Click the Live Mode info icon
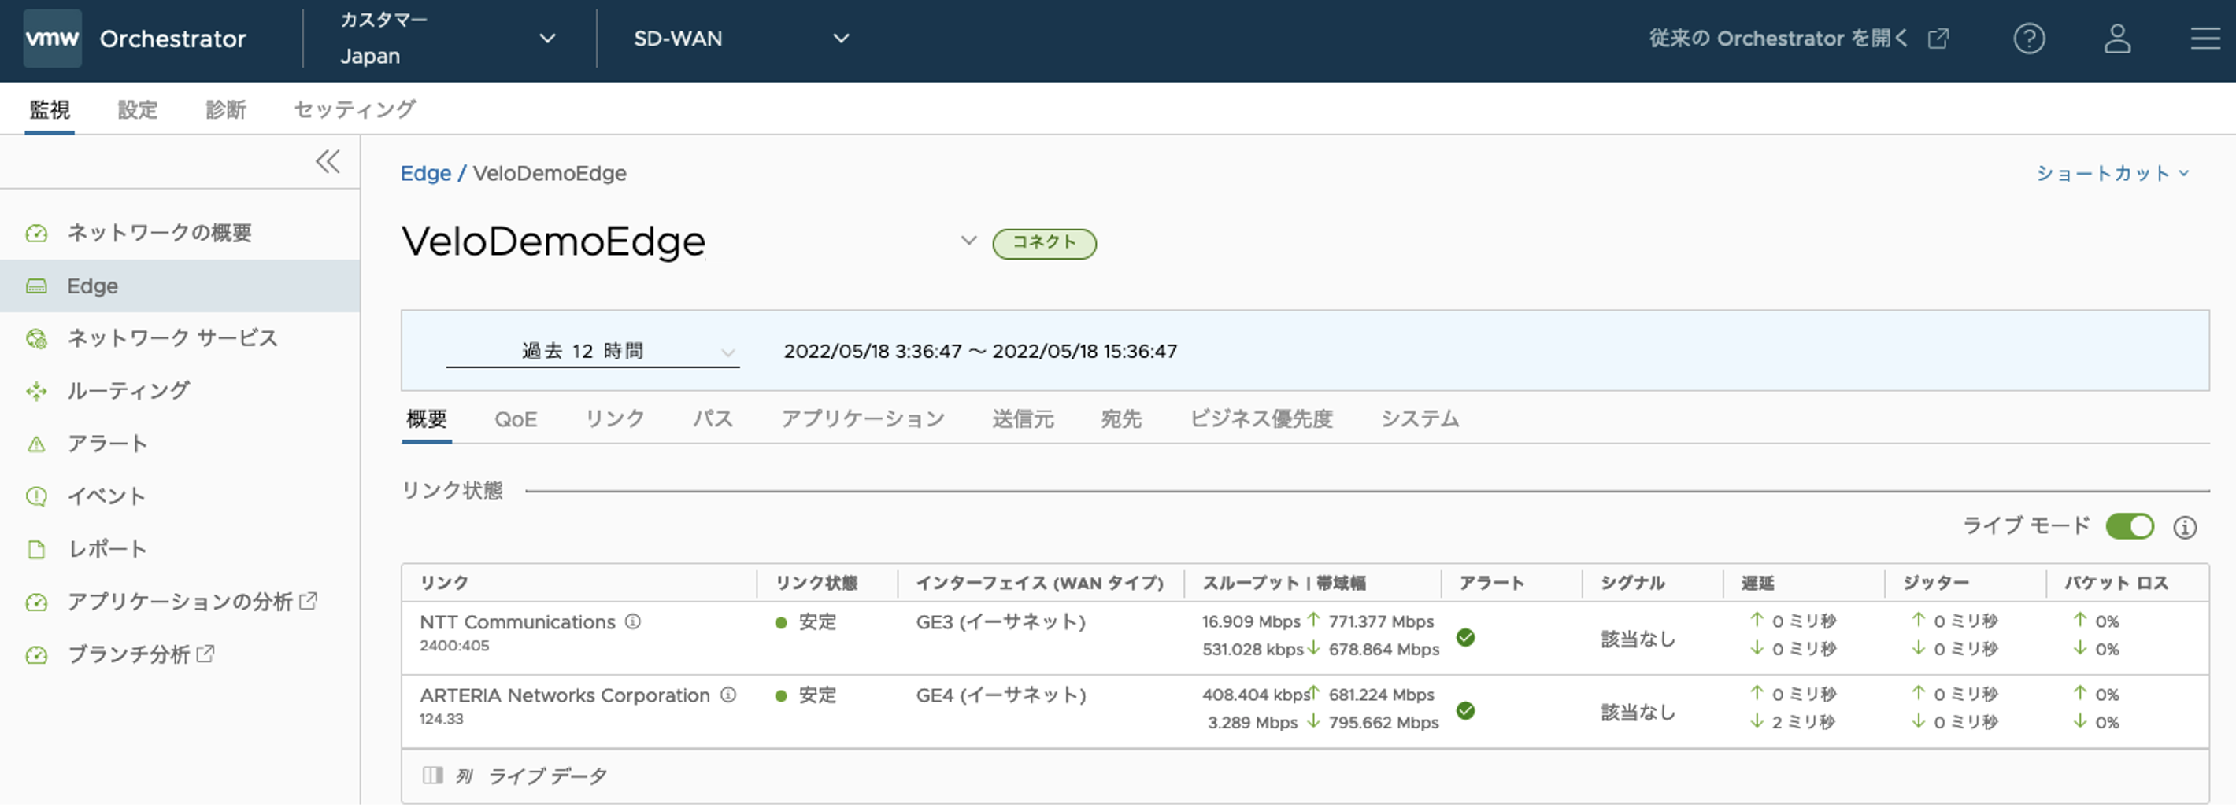Screen dimensions: 2236x807 pos(2185,528)
